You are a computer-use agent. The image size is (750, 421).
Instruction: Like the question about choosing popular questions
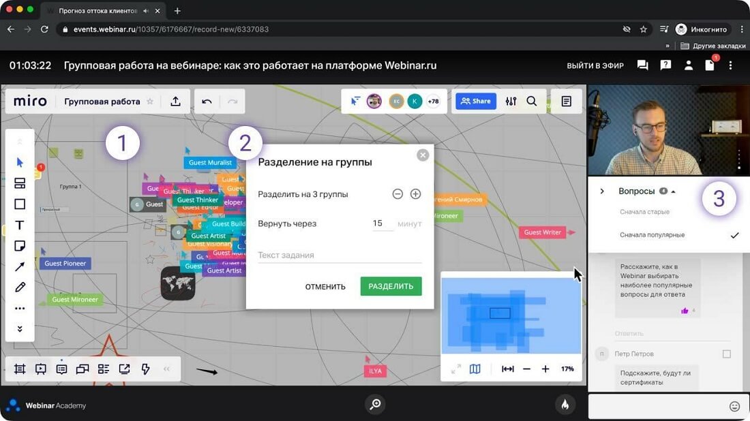pos(687,310)
